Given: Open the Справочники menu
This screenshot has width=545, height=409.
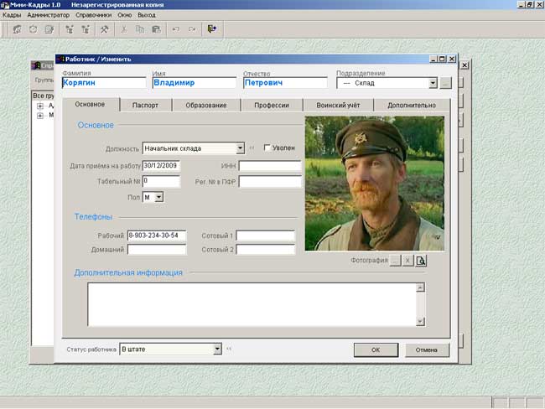Looking at the screenshot, I should (x=94, y=15).
